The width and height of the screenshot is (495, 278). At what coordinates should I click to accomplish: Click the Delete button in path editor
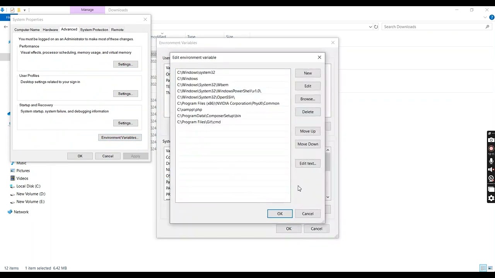tap(308, 112)
